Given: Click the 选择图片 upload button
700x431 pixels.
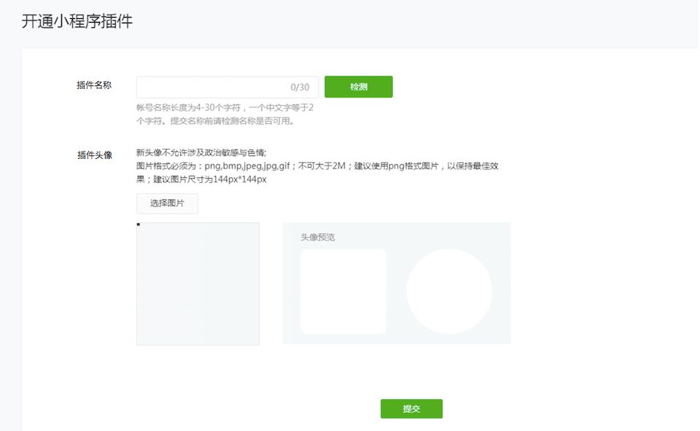Looking at the screenshot, I should click(167, 203).
